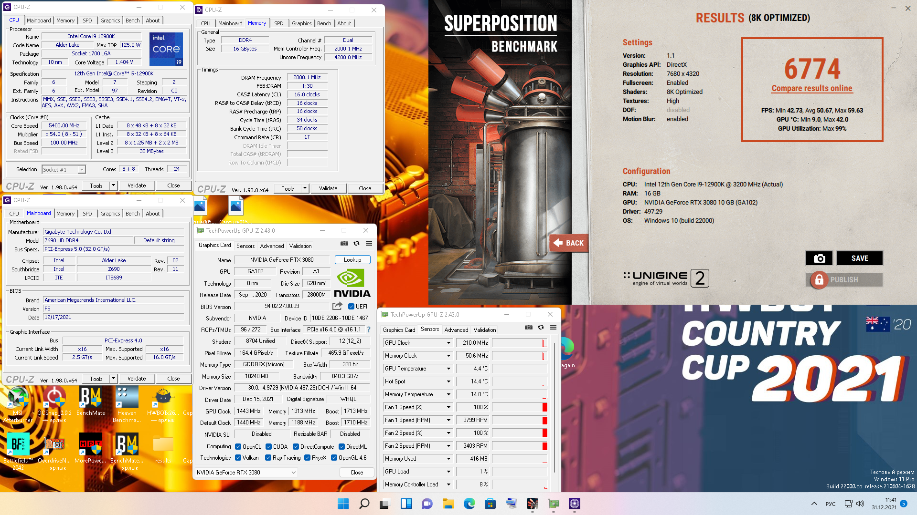
Task: Open the GPU Clock sensor dropdown arrow
Action: click(448, 343)
